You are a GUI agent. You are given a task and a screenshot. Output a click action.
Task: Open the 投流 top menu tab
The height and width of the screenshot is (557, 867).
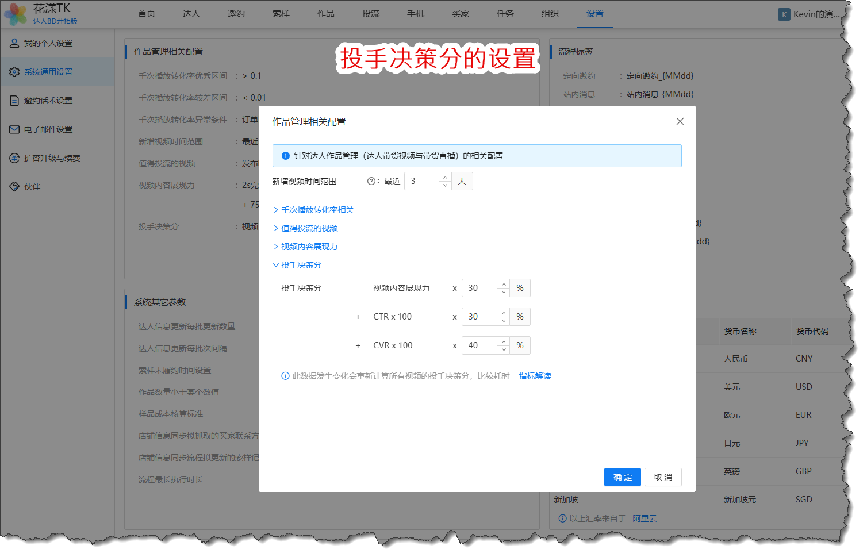click(370, 14)
